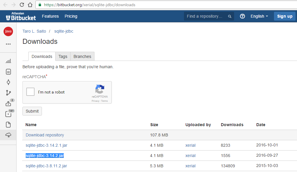Focus the browser address bar URL
The height and width of the screenshot is (172, 297).
pos(89,5)
